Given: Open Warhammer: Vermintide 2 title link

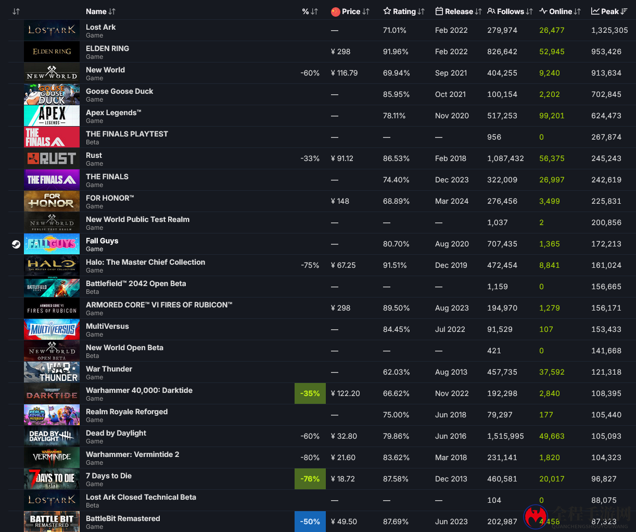Looking at the screenshot, I should pyautogui.click(x=132, y=454).
